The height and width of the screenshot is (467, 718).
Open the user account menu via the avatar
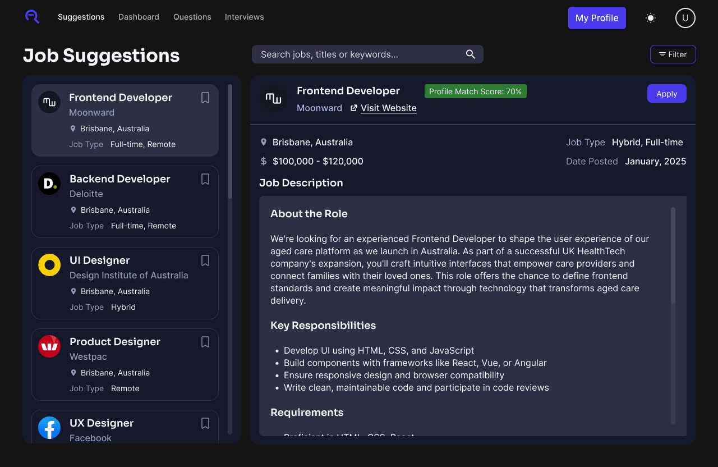pos(685,17)
